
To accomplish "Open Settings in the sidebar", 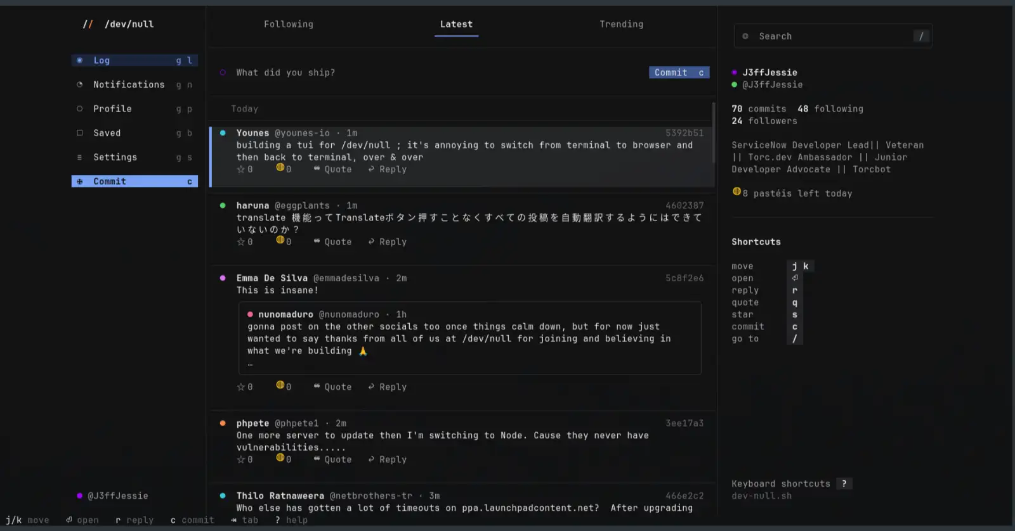I will 134,157.
